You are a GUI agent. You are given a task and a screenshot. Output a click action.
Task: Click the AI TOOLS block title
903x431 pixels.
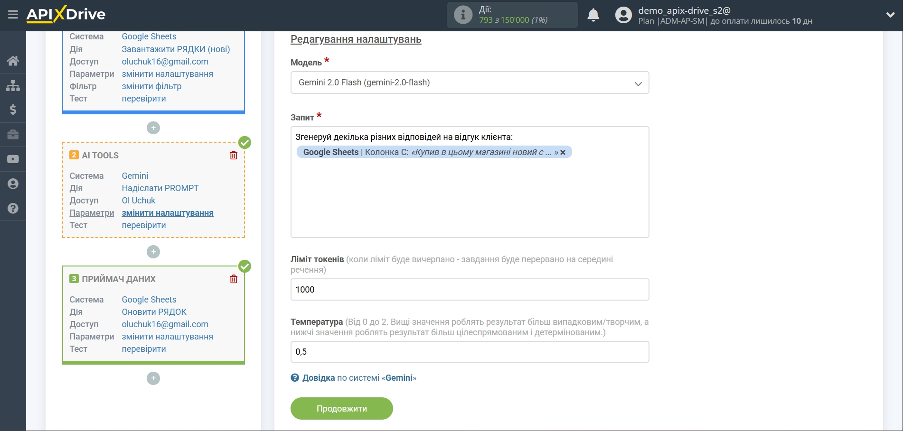100,156
